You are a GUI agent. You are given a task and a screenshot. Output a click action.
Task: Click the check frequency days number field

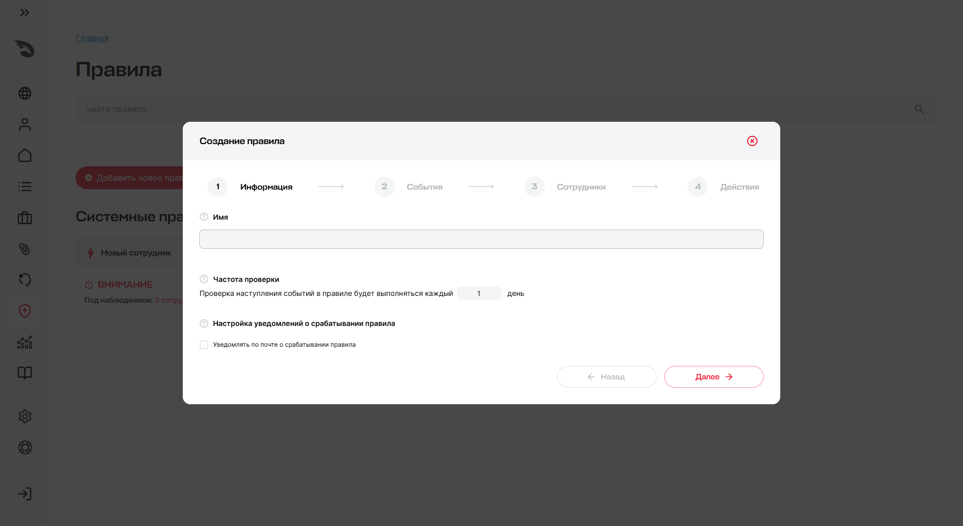479,293
